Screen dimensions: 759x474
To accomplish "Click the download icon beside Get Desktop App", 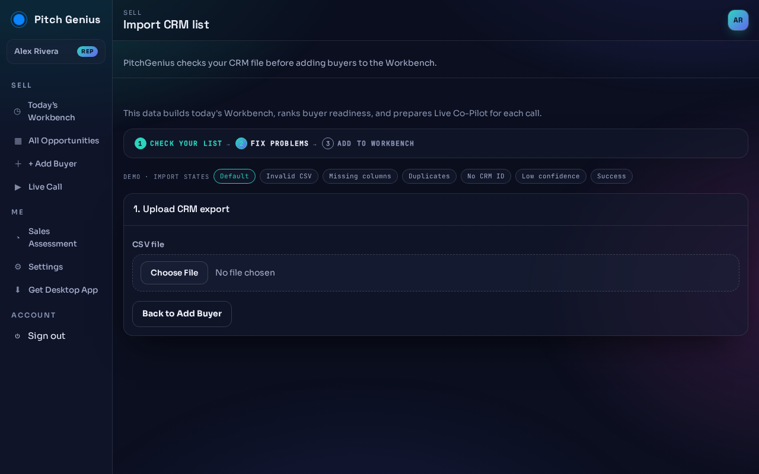I will (x=18, y=290).
